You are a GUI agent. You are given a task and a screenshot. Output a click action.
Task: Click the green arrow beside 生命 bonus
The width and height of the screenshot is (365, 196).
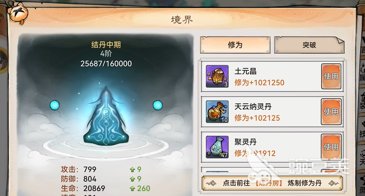click(133, 189)
